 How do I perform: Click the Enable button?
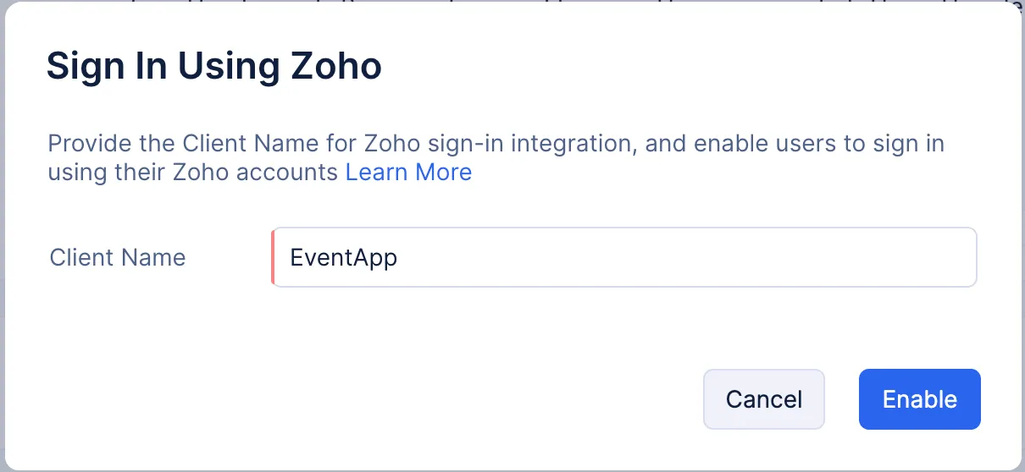919,399
